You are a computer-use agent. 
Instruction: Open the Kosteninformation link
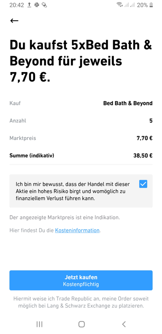point(77,230)
